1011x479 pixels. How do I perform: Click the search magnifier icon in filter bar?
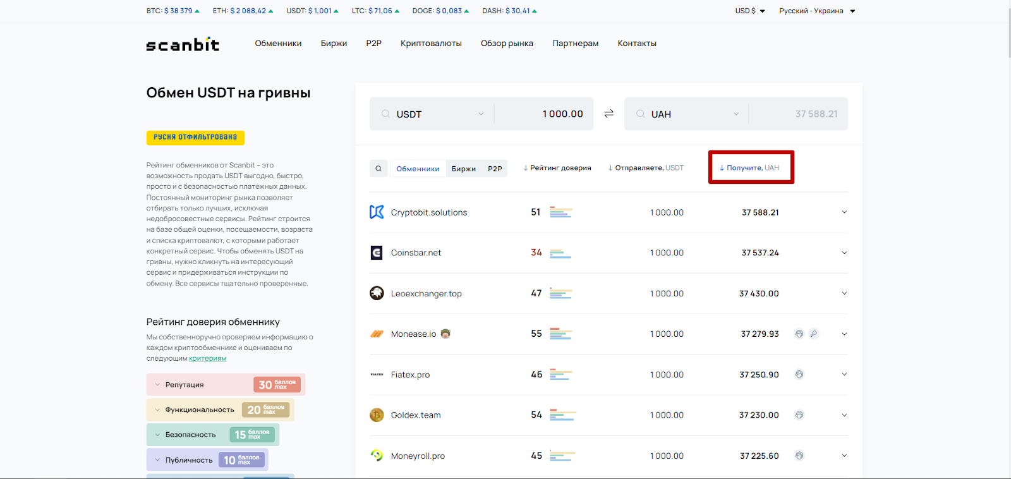tap(378, 169)
